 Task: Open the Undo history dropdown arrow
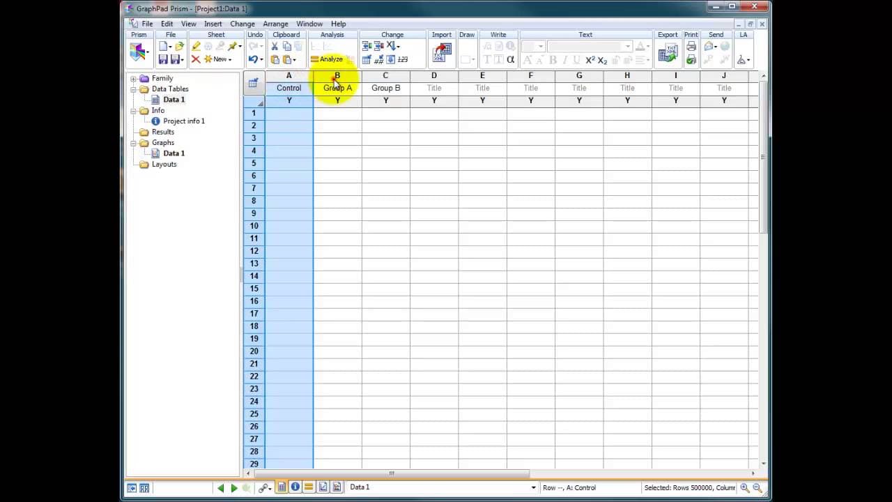[x=261, y=59]
